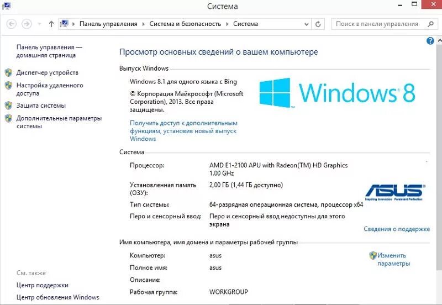The image size is (442, 305).
Task: Select the asus value next to Полное имя
Action: [x=215, y=268]
